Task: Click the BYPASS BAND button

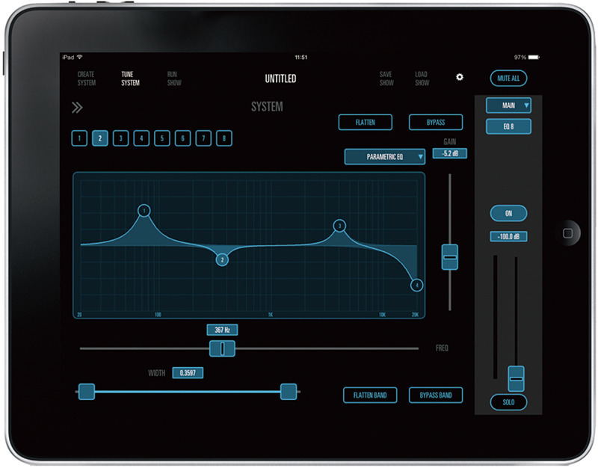Action: click(x=436, y=395)
